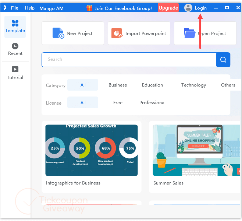242x221 pixels.
Task: Click the user avatar icon
Action: [188, 8]
